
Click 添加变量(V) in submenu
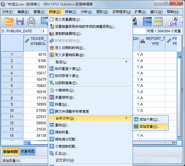tap(150, 127)
